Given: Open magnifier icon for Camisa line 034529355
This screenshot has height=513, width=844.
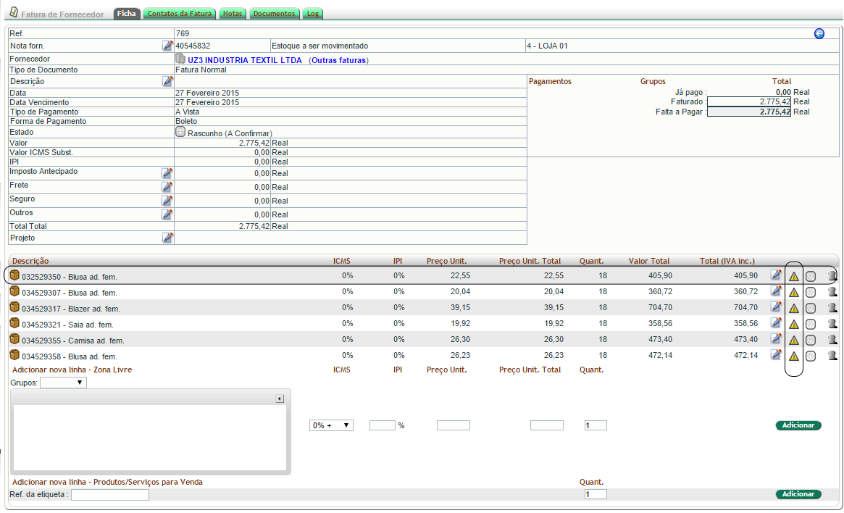Looking at the screenshot, I should tap(811, 341).
